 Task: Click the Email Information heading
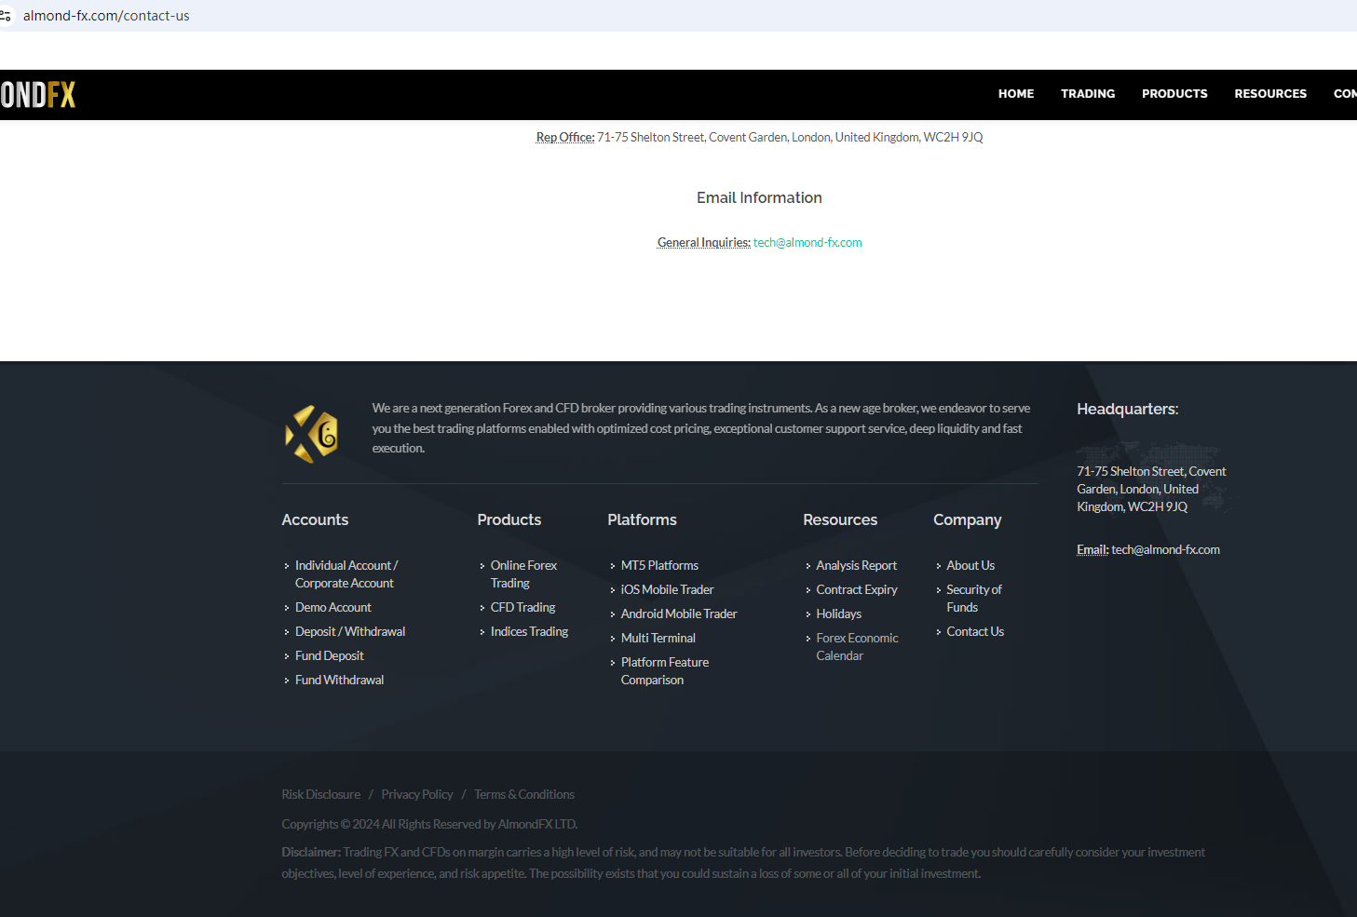click(x=759, y=198)
